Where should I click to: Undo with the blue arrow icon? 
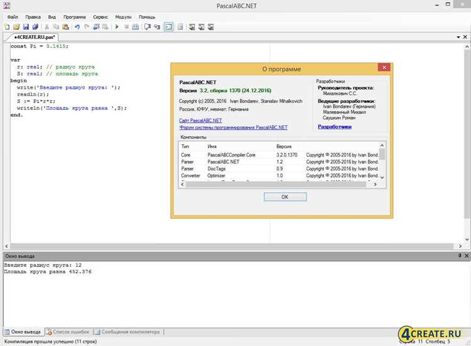tap(77, 27)
